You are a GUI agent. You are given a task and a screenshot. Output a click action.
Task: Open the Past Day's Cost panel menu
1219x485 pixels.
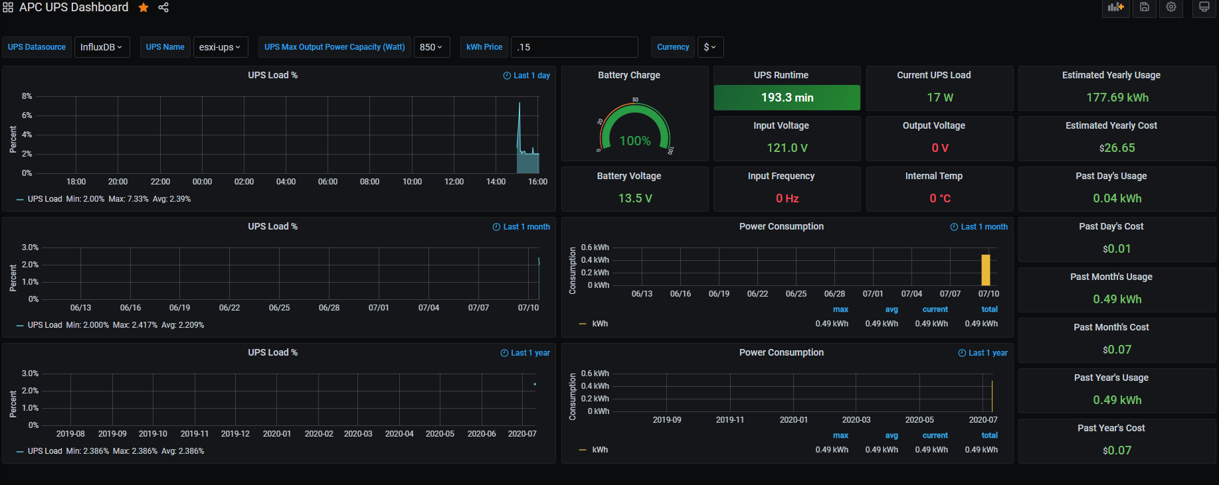point(1111,227)
